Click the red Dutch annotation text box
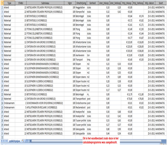This screenshot has height=145, width=167. point(106,140)
